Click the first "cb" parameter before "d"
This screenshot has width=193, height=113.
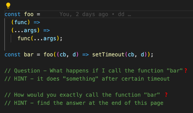(63, 54)
